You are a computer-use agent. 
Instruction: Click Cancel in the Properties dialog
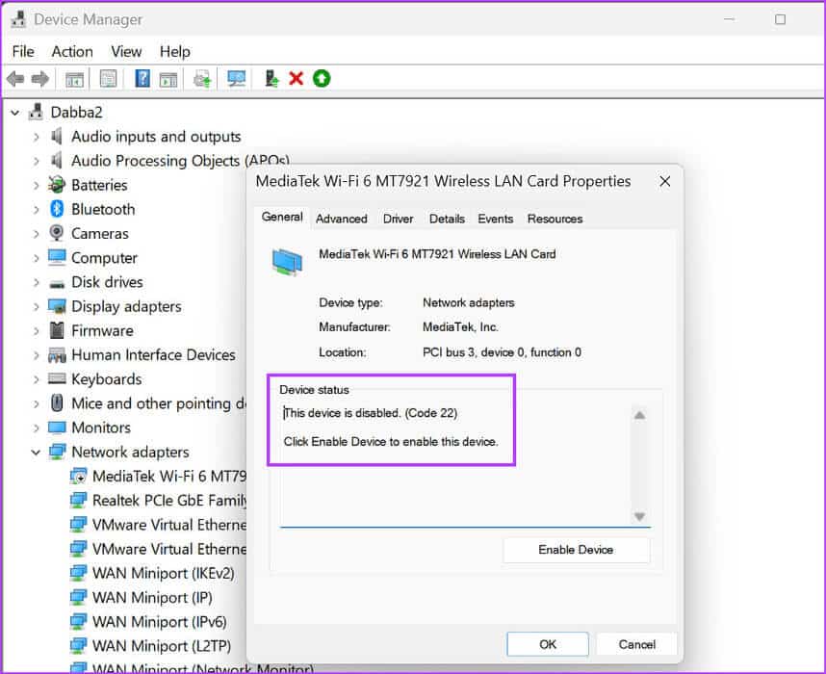[x=636, y=644]
